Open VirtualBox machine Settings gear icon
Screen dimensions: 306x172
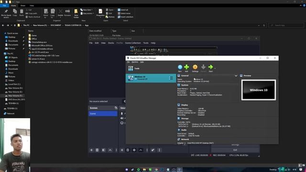[x=195, y=67]
